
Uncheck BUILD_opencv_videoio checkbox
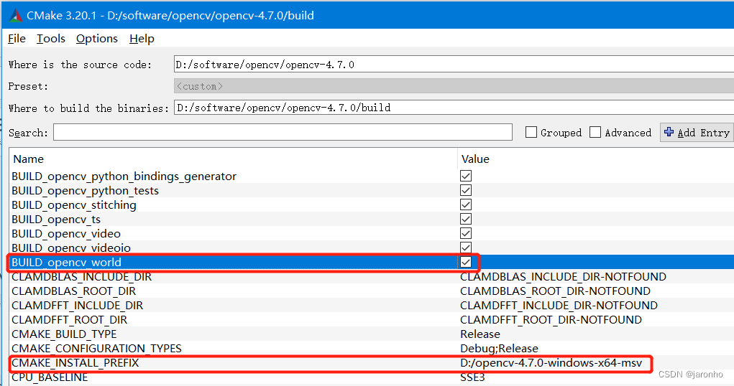(x=466, y=248)
